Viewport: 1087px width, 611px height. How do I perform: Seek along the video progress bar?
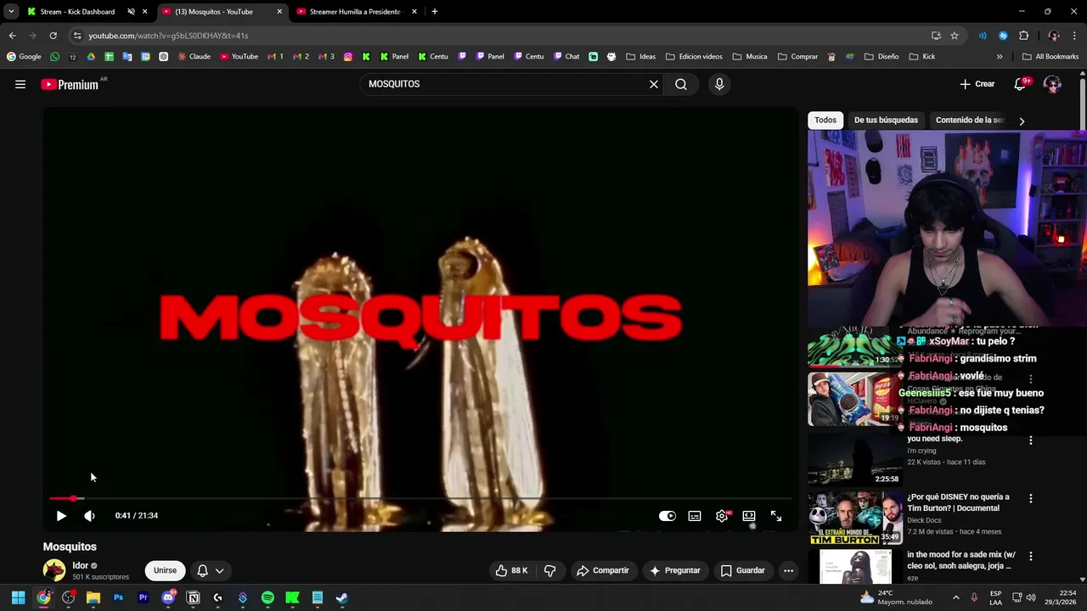pos(421,498)
